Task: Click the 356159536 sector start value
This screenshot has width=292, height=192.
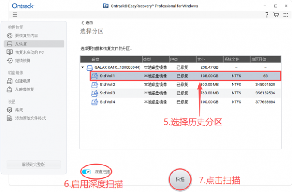Action: point(265,93)
